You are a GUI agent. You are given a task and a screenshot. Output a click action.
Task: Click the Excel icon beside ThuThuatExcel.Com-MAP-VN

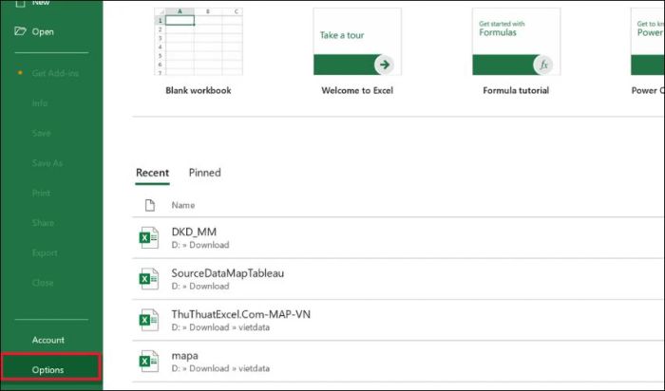point(149,320)
